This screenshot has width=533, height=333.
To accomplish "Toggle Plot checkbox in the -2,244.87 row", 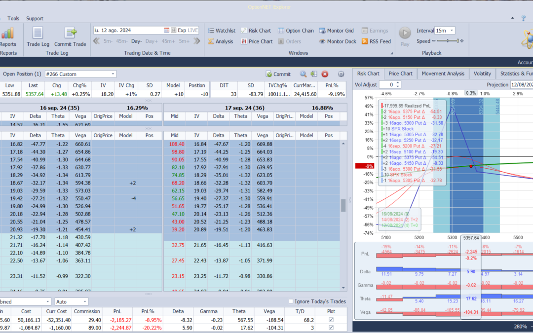I will point(331,328).
